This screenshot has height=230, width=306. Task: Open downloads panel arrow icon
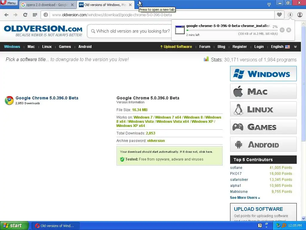pyautogui.click(x=290, y=15)
